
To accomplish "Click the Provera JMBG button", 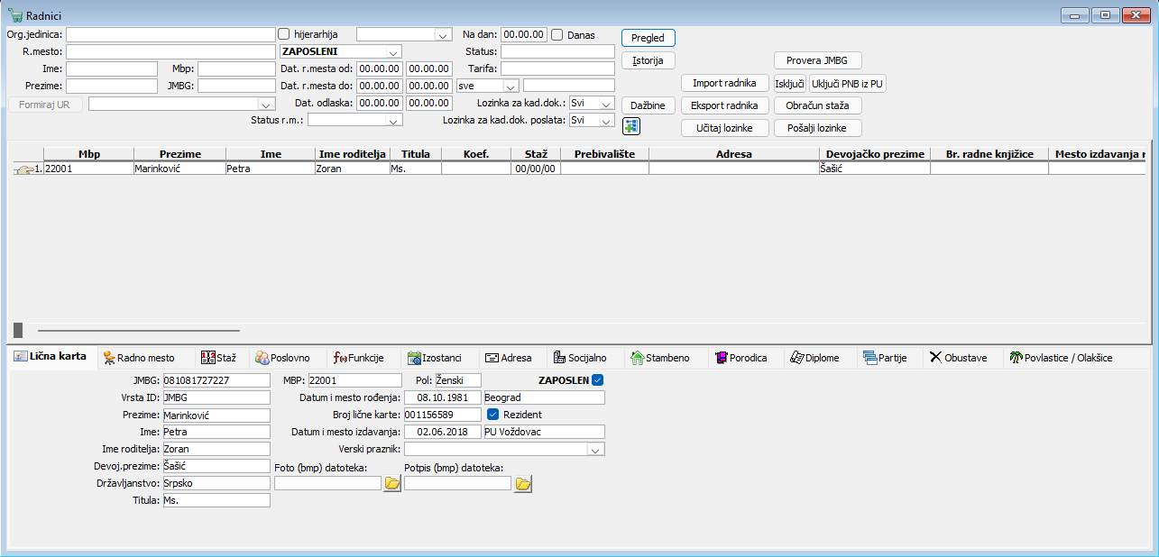I will (x=818, y=60).
